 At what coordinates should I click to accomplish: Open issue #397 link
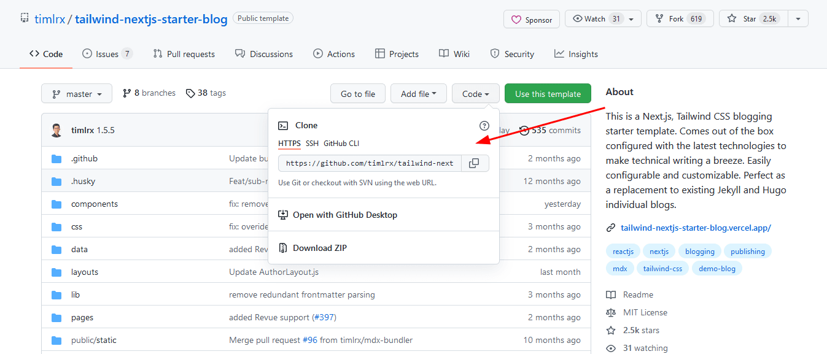[x=324, y=317]
